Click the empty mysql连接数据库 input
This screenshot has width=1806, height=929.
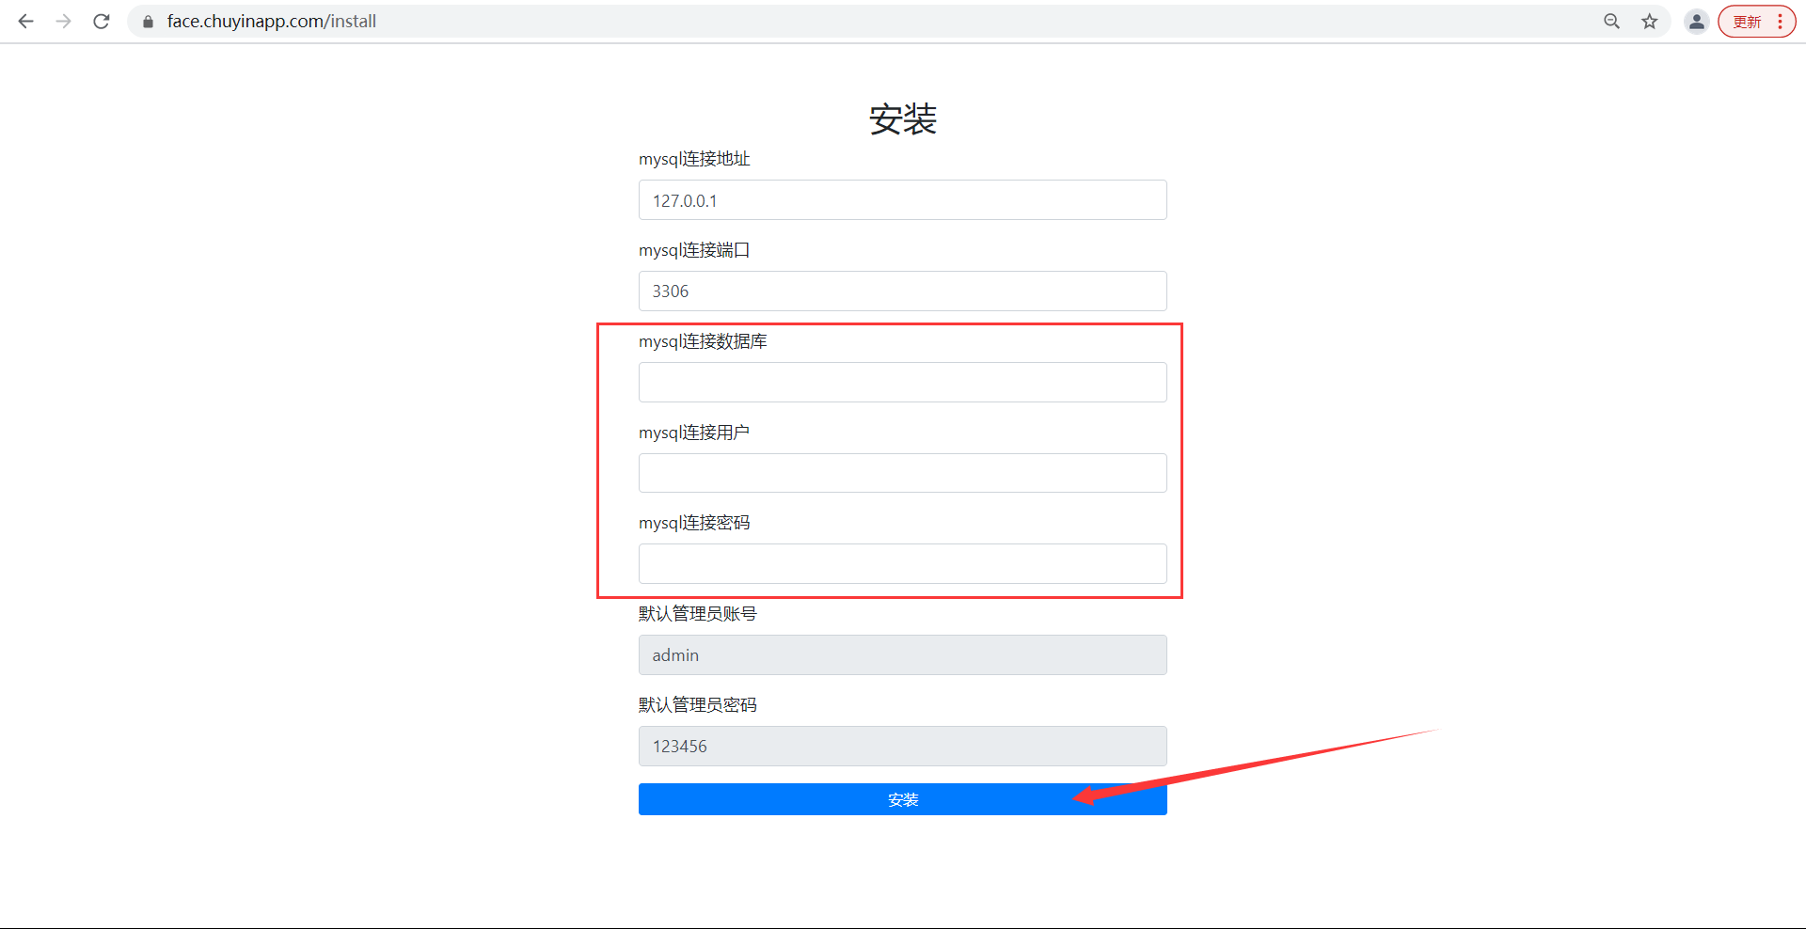pyautogui.click(x=903, y=383)
